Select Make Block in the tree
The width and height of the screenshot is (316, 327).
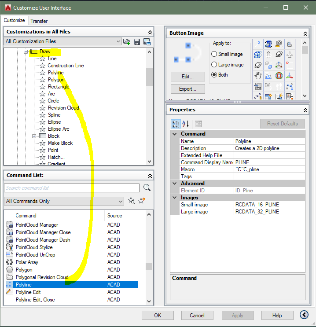pos(60,143)
